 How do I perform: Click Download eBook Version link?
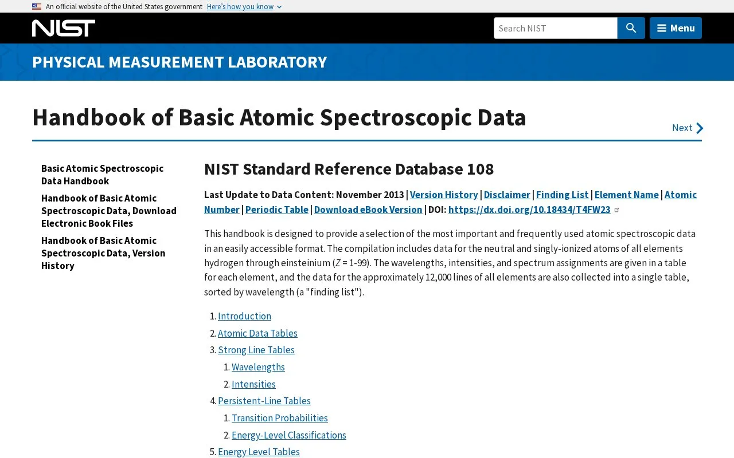tap(368, 210)
